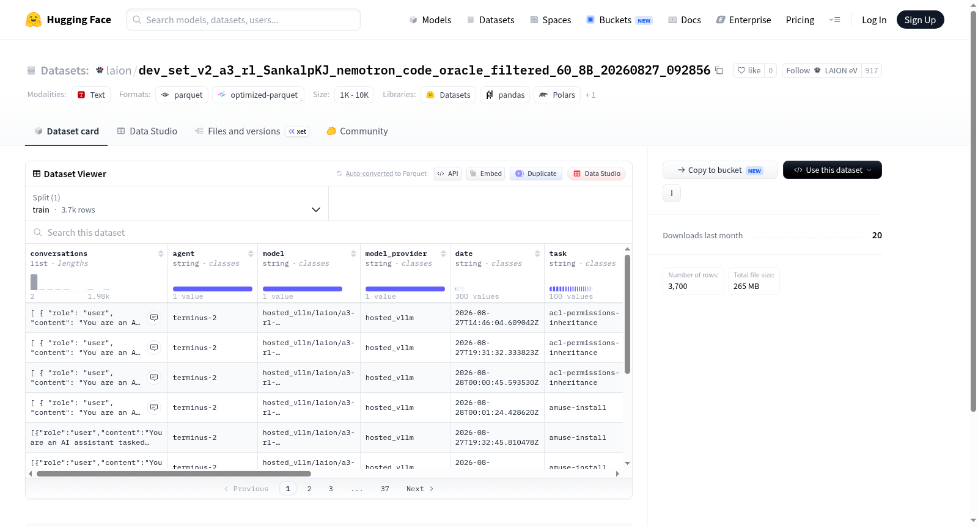Open the navigation overflow menu icon
This screenshot has width=978, height=526.
[x=834, y=20]
